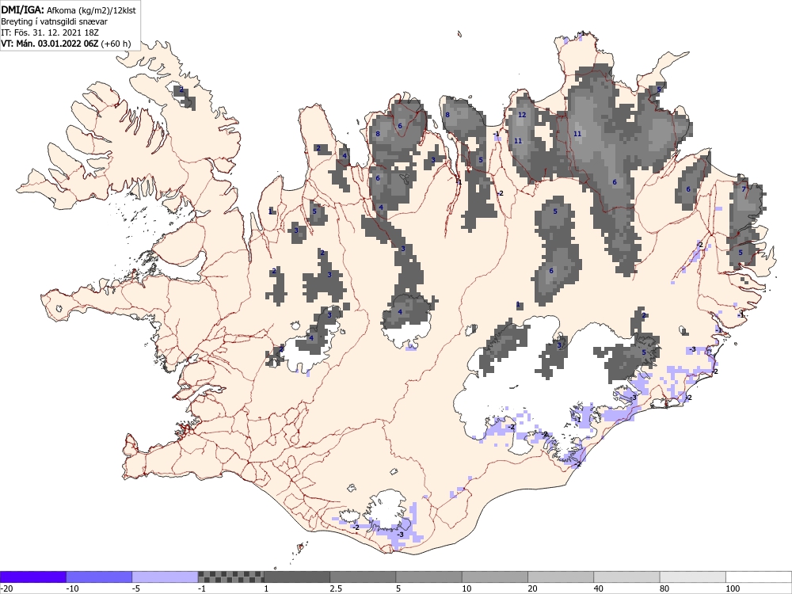Viewport: 792px width, 594px height.
Task: Click the '100' legend scale label
Action: 733,588
